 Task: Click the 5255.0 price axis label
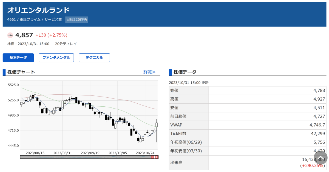[x=13, y=100]
